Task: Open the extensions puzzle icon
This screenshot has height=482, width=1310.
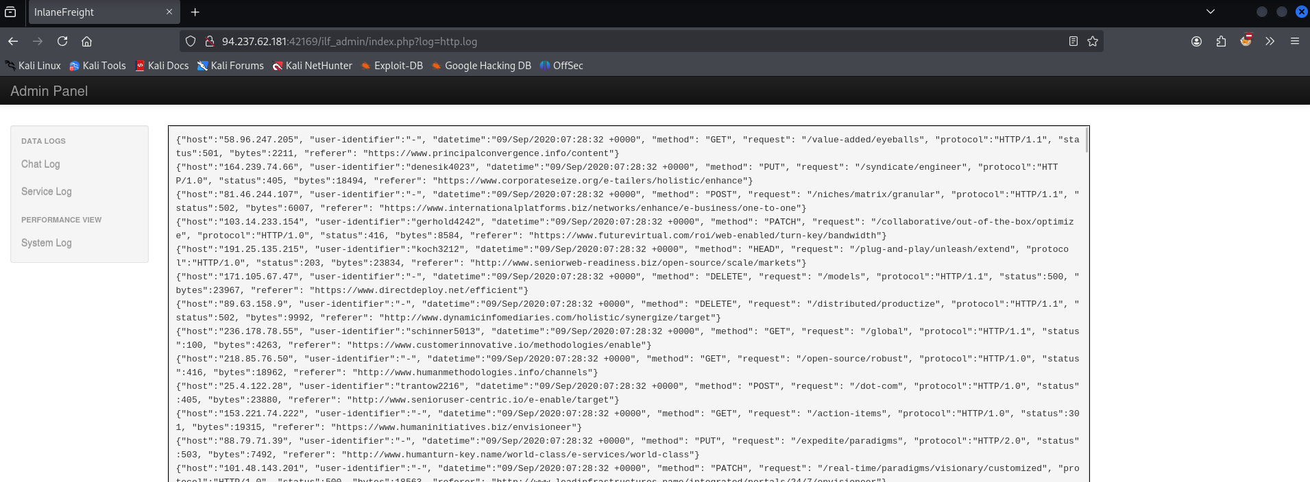Action: tap(1221, 41)
